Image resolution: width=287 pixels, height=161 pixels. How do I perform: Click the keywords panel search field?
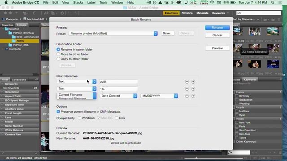(x=239, y=153)
